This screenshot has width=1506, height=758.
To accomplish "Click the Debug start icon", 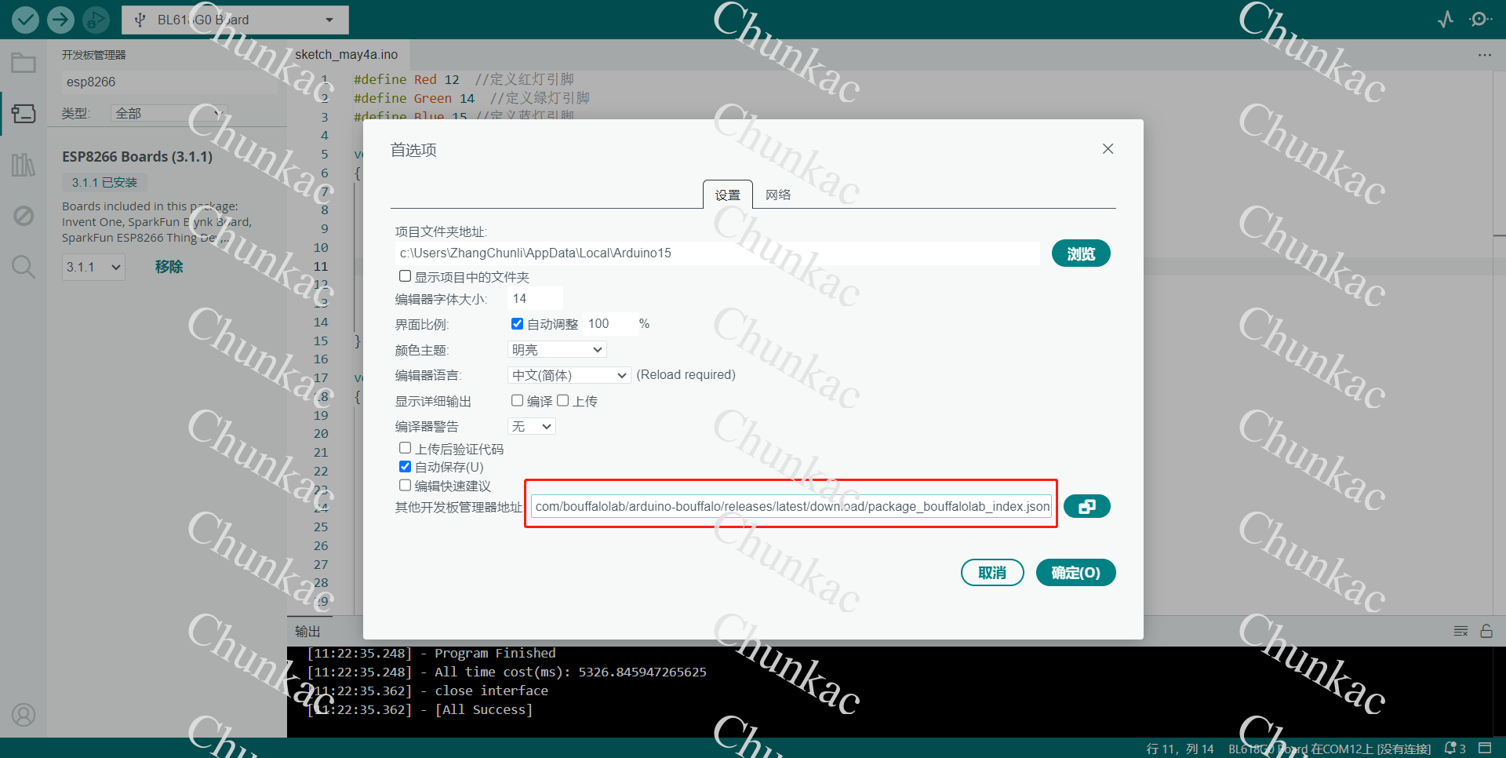I will point(96,20).
